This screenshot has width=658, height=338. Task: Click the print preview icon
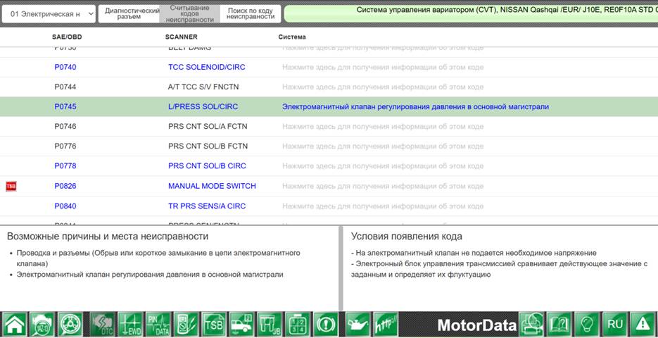point(531,324)
